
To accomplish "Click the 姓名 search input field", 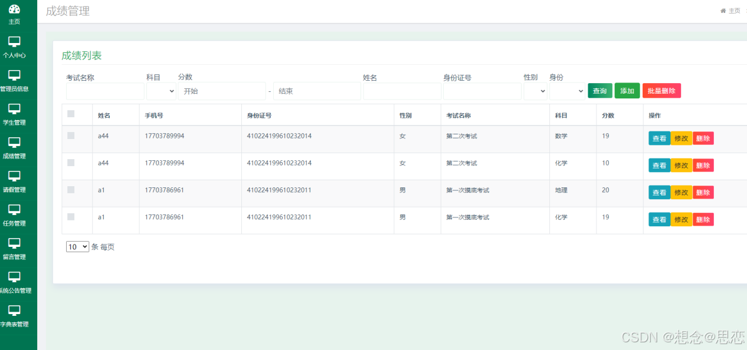I will [402, 91].
